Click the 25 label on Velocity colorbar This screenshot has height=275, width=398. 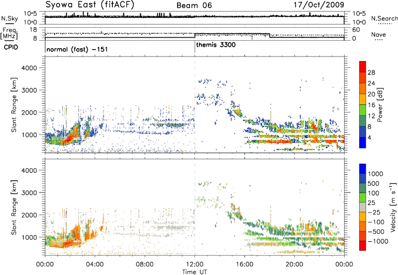371,203
